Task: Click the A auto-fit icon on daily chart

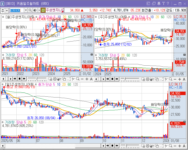Action: (184, 146)
